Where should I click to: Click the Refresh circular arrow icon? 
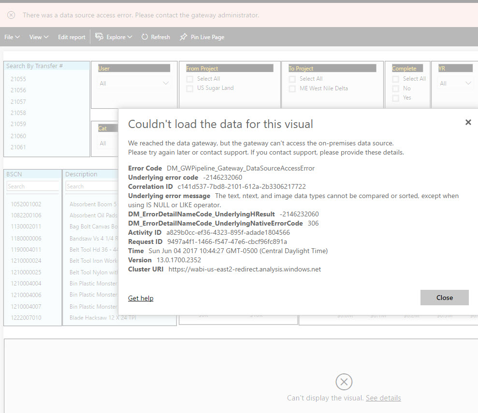pos(145,37)
